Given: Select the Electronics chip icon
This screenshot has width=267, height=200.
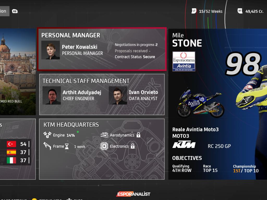Looking at the screenshot, I should (x=104, y=146).
